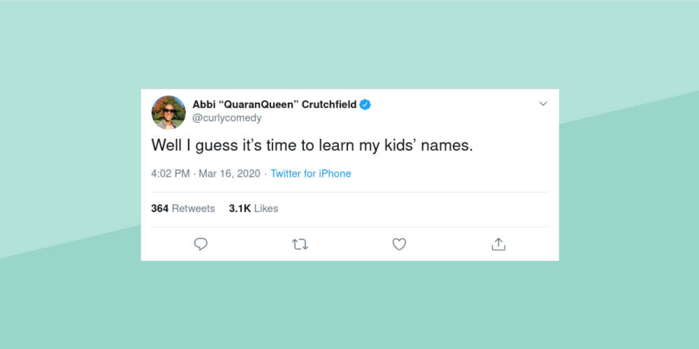Click the word "Well" starting the tweet
Viewport: 699px width, 349px height.
(165, 146)
